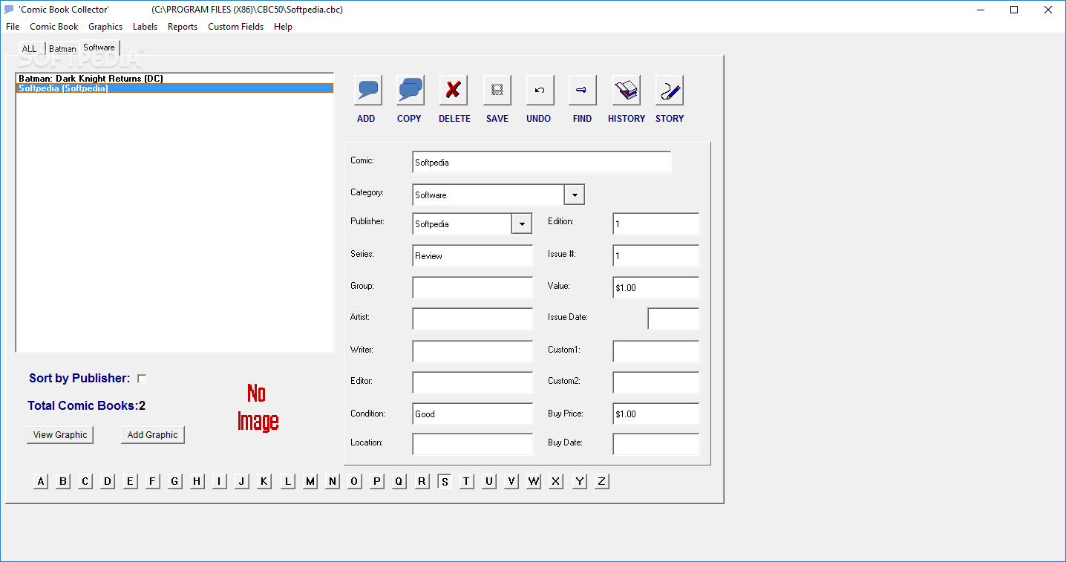Click the Artist input field

(x=473, y=318)
